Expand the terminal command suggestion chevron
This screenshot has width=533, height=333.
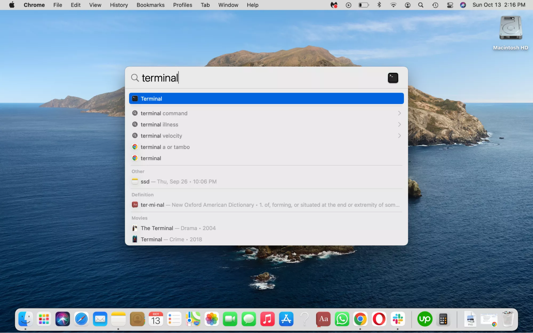coord(399,113)
